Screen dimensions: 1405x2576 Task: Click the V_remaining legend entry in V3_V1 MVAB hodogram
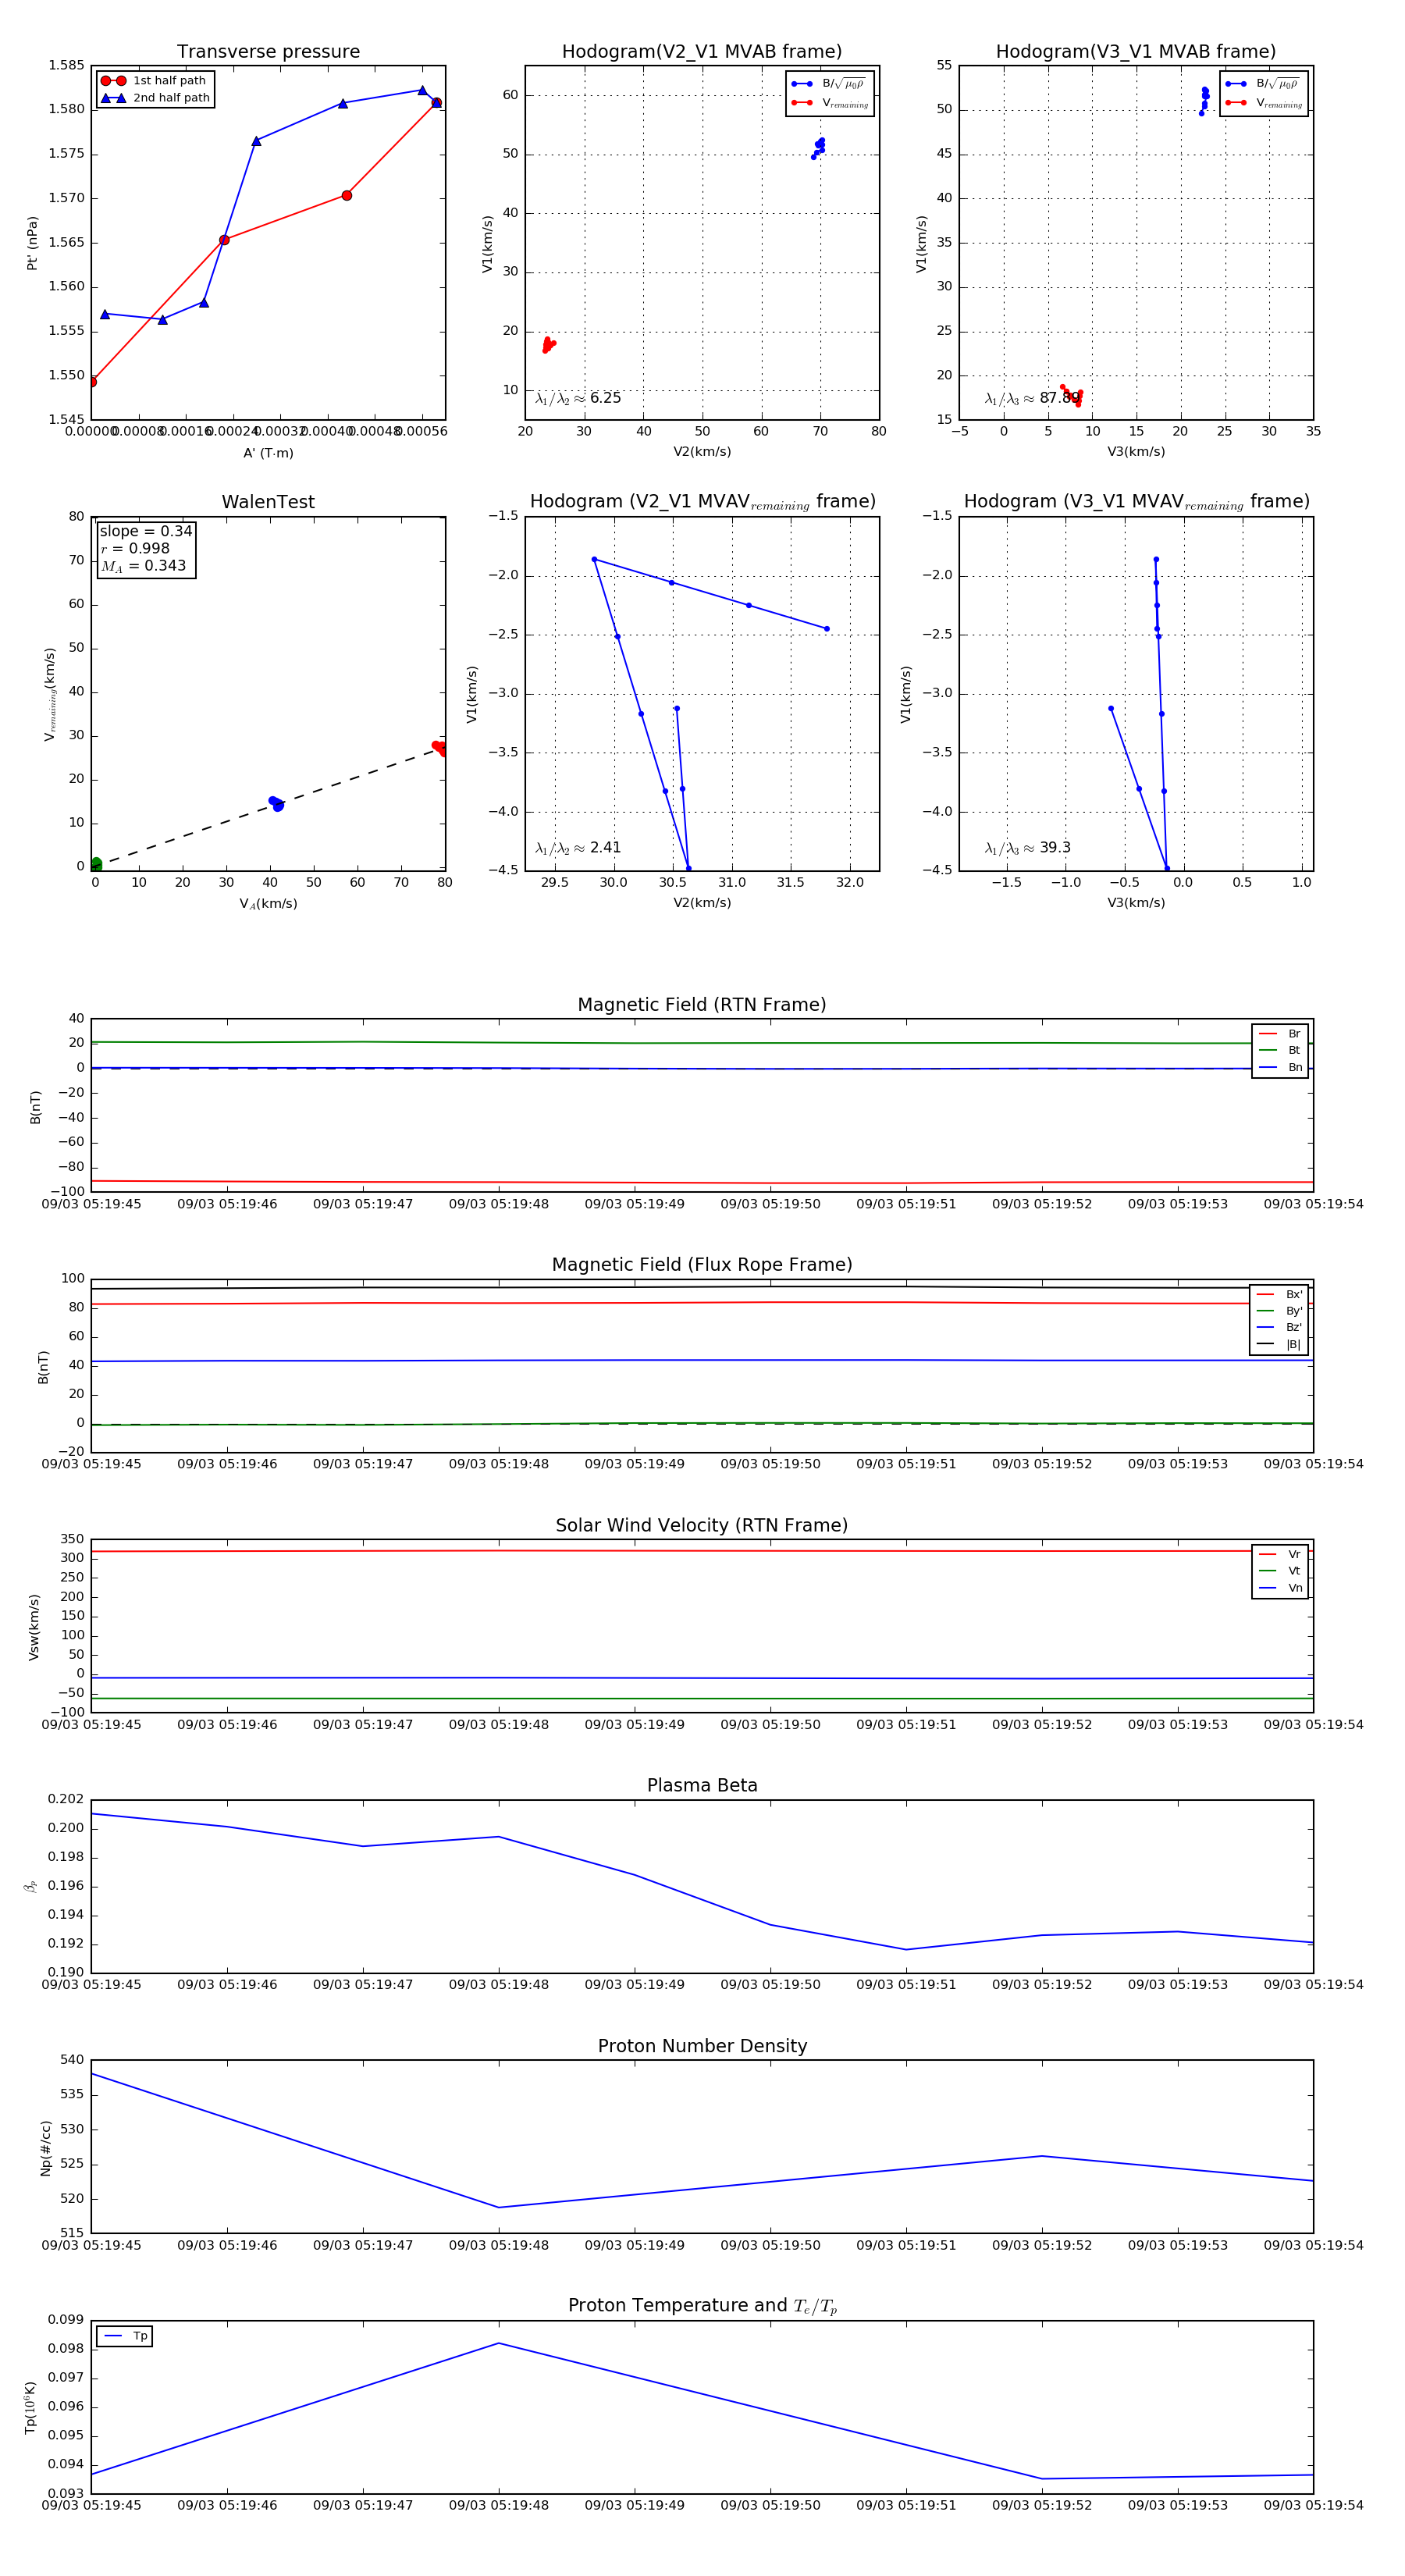(x=1264, y=103)
